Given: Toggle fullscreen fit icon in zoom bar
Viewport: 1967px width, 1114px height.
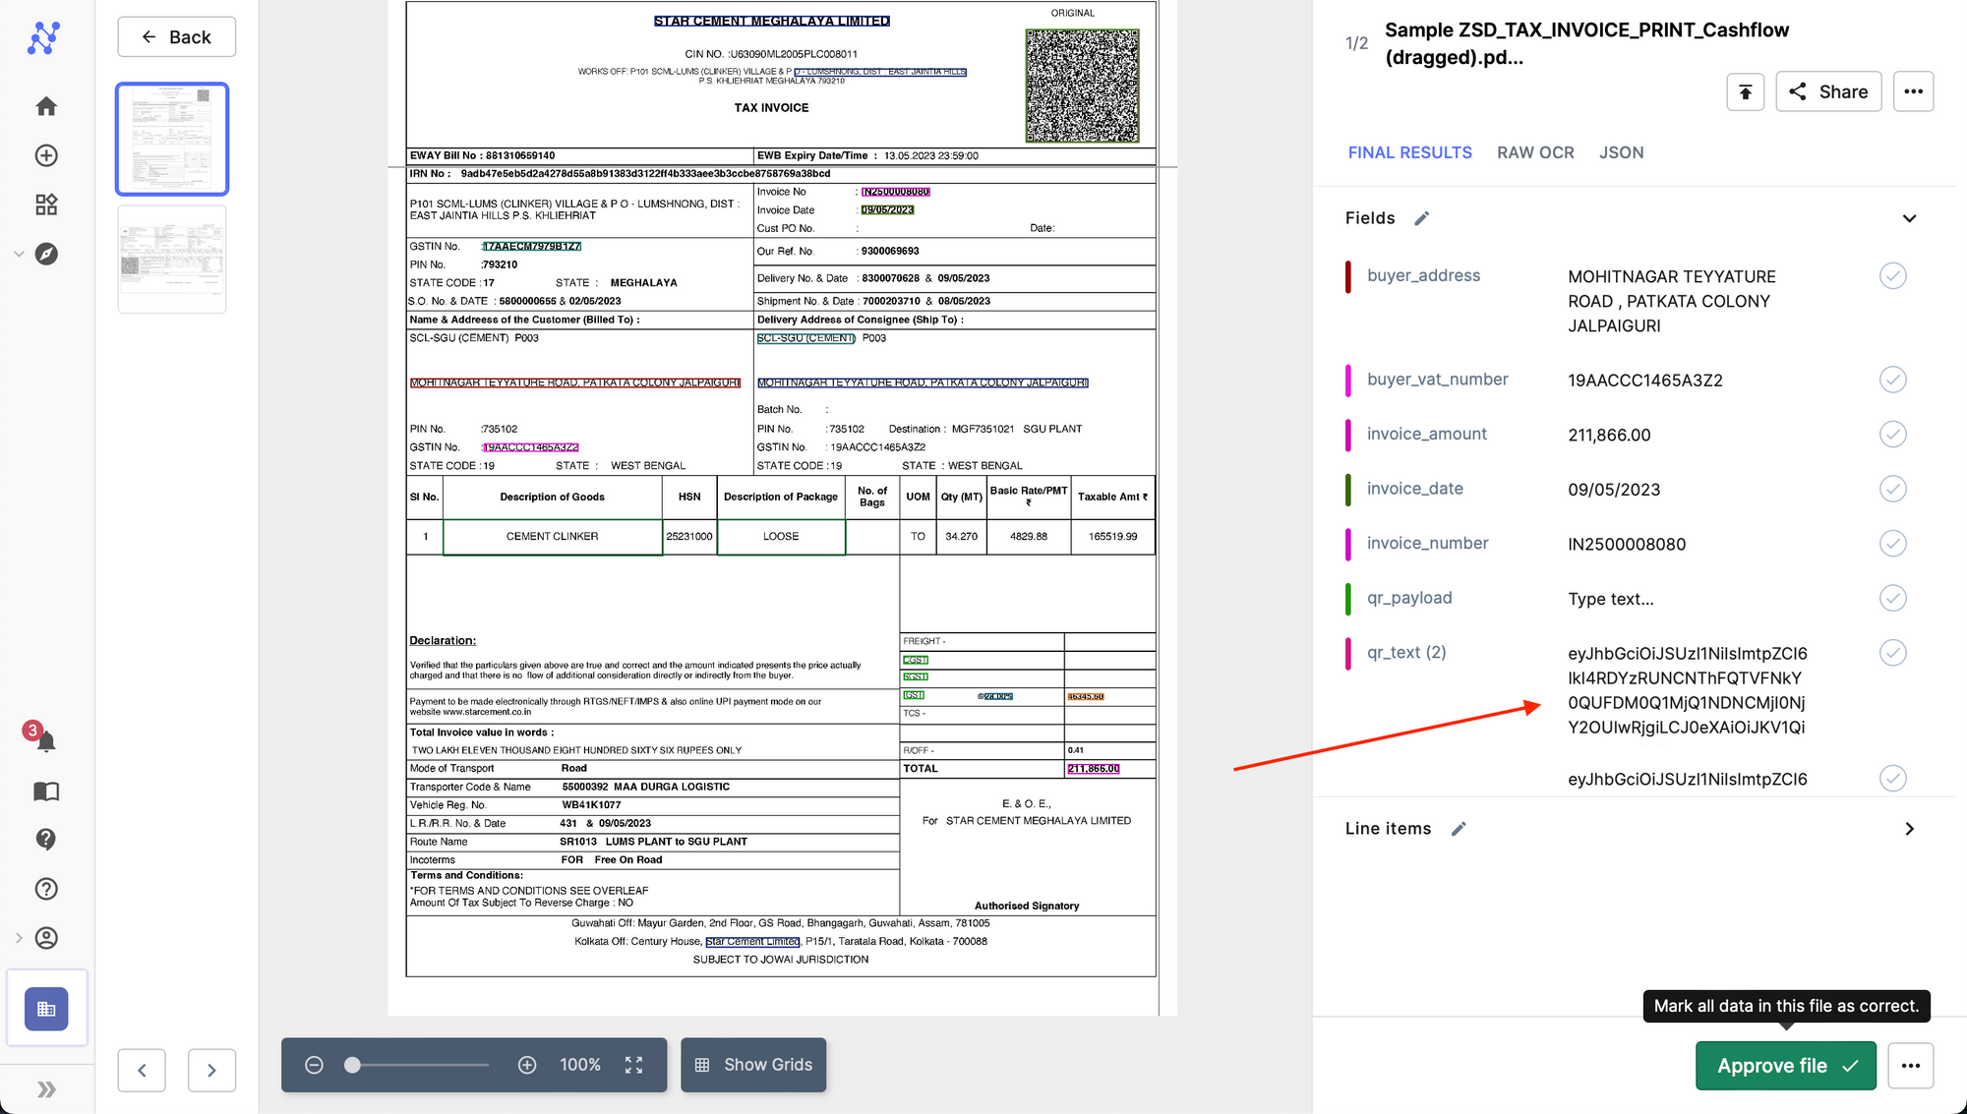Looking at the screenshot, I should tap(633, 1065).
